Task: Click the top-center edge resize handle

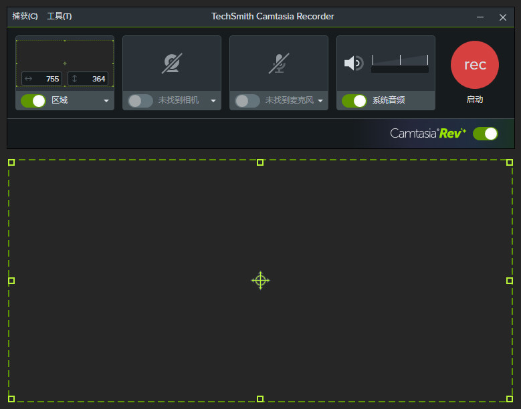Action: tap(260, 162)
